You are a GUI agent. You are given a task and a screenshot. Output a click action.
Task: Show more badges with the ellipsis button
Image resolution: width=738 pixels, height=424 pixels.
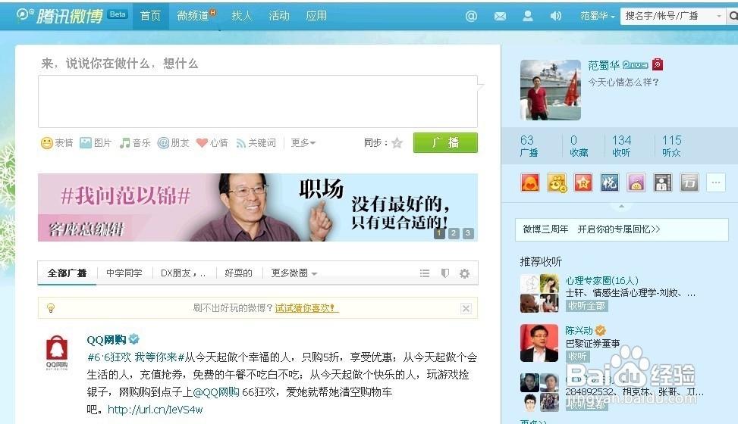point(716,182)
